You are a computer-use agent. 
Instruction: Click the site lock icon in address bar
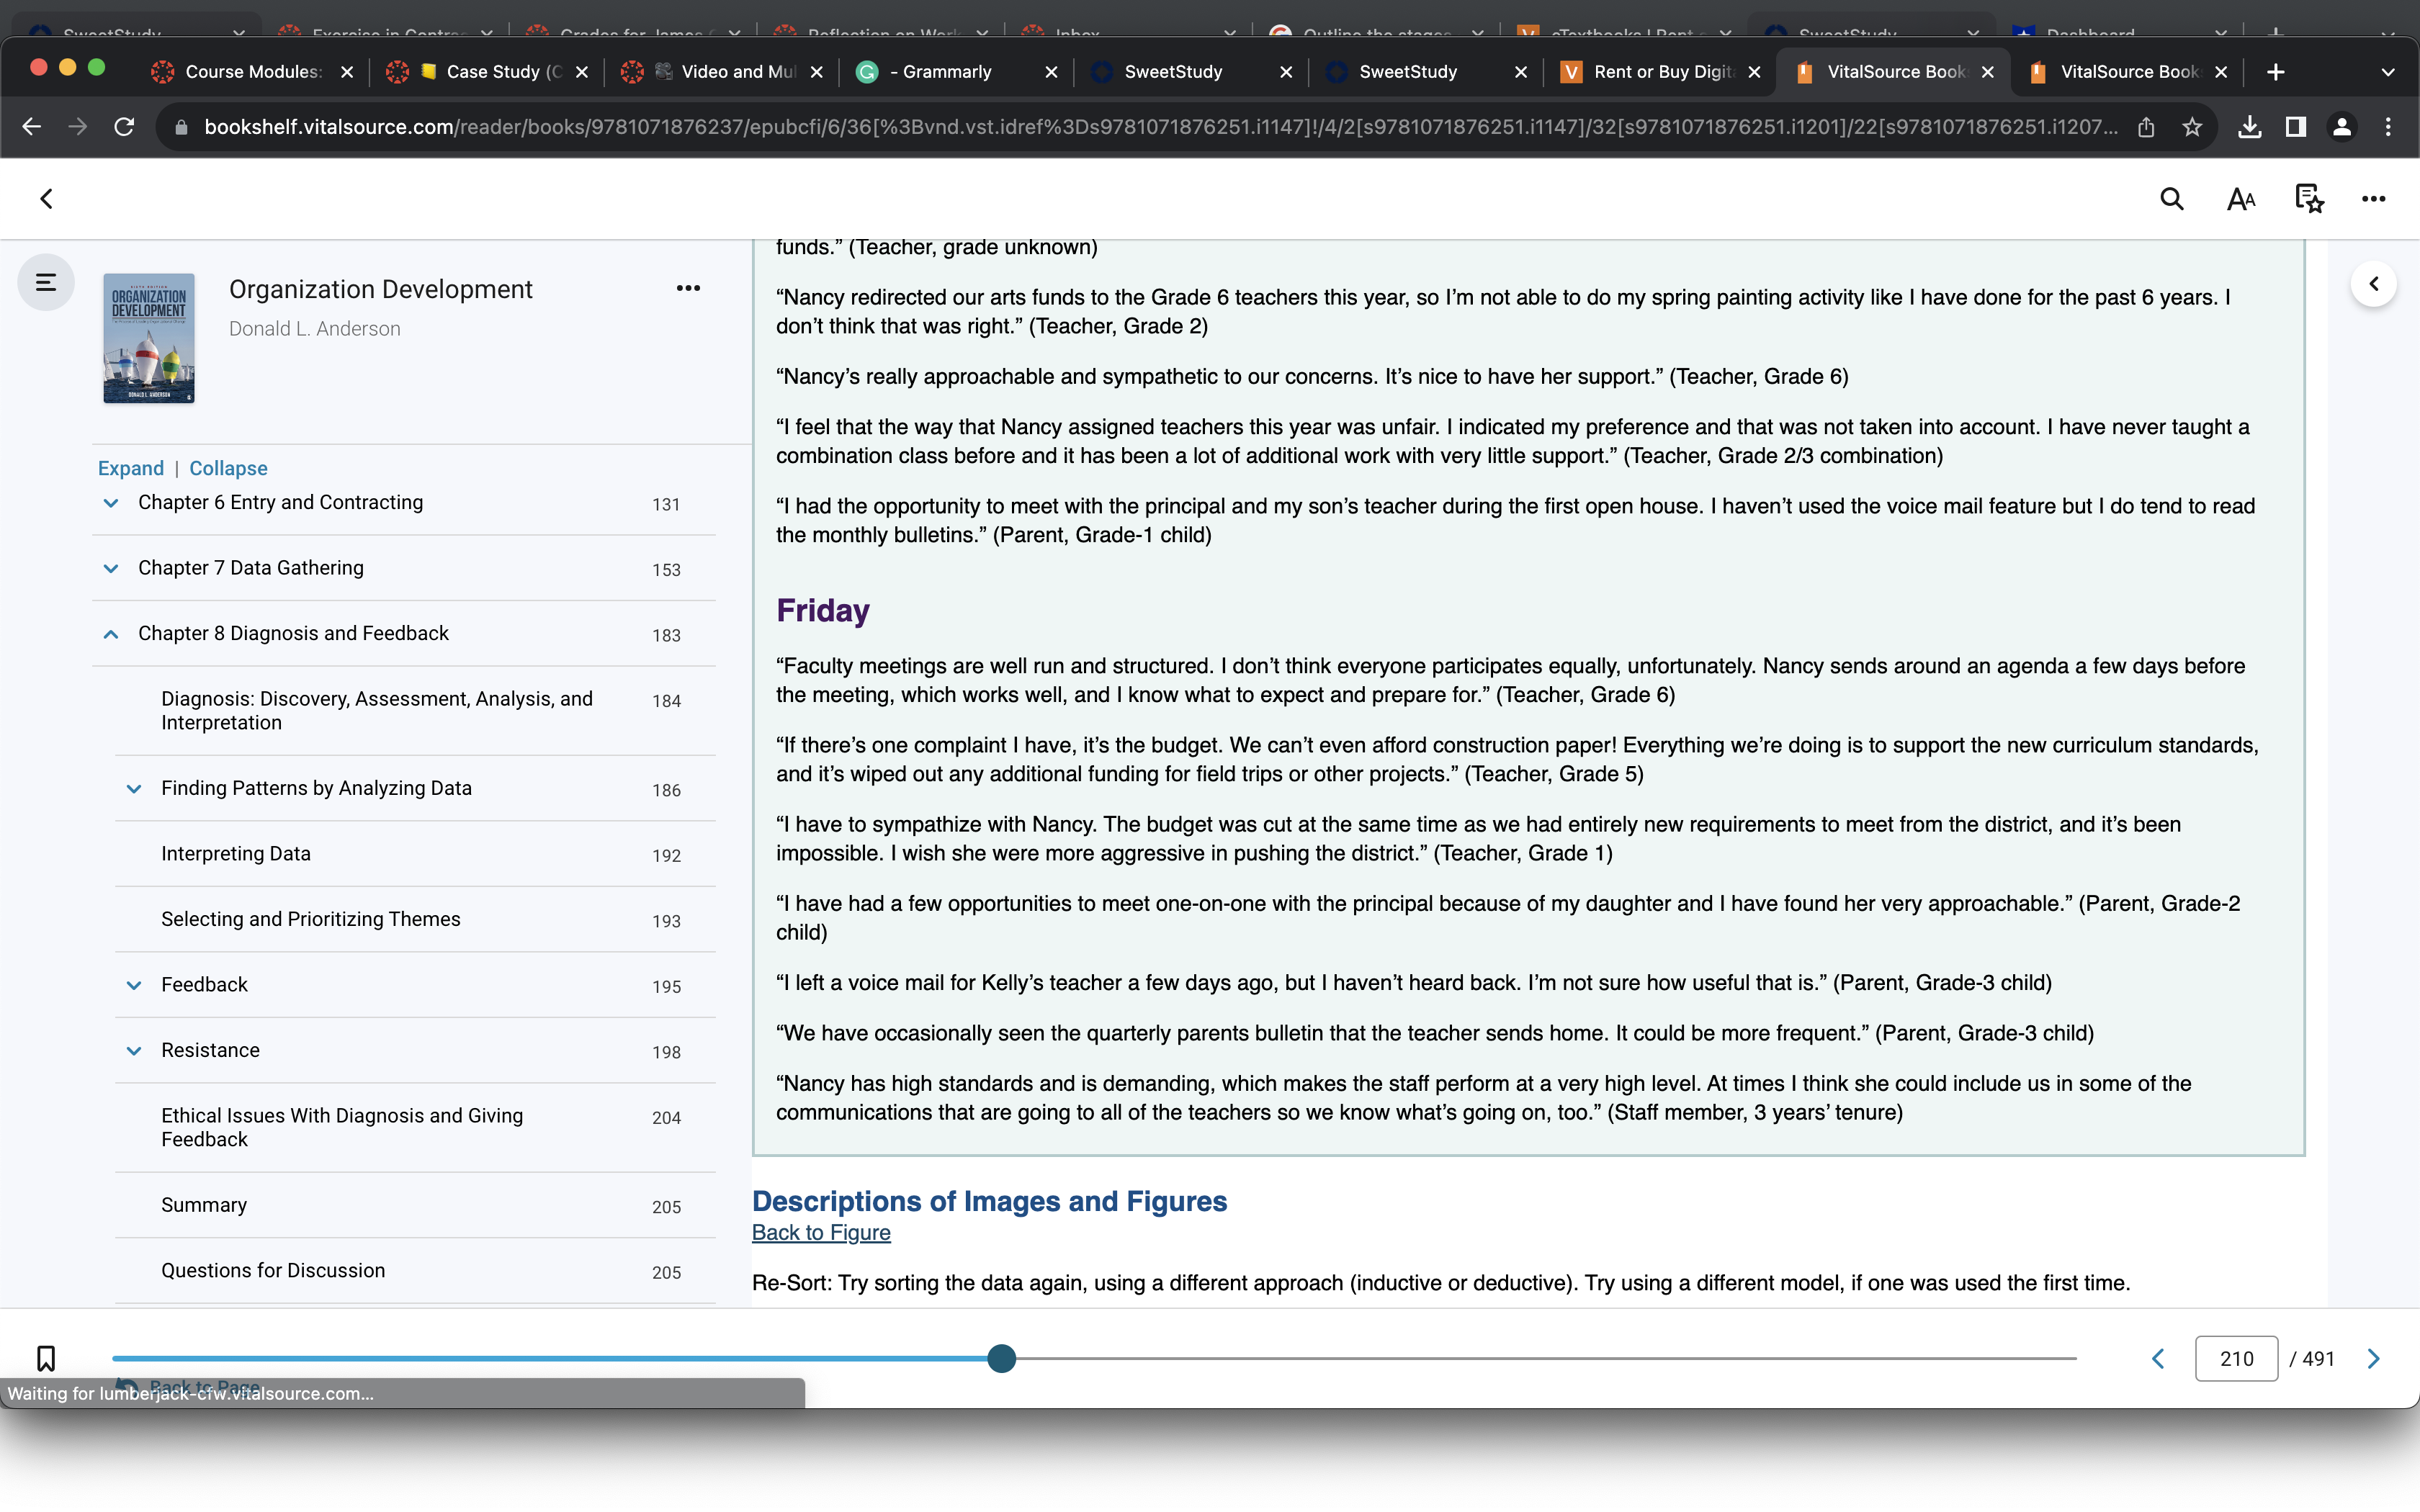181,127
